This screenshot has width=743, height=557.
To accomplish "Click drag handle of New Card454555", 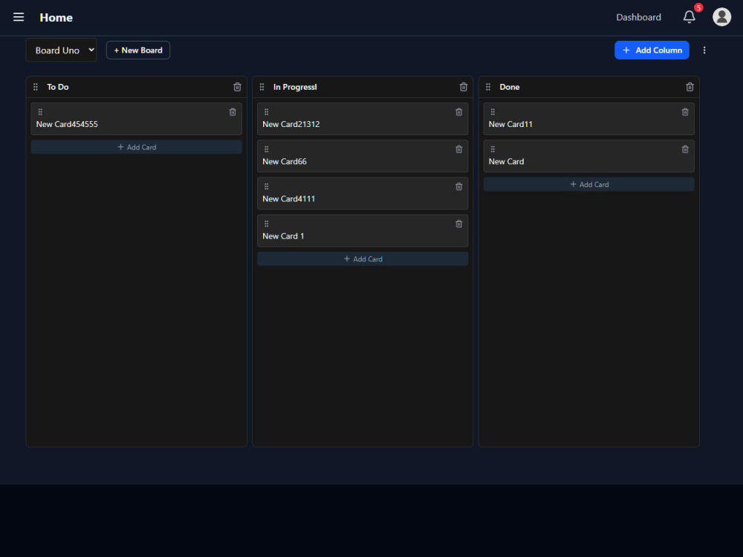I will point(40,112).
